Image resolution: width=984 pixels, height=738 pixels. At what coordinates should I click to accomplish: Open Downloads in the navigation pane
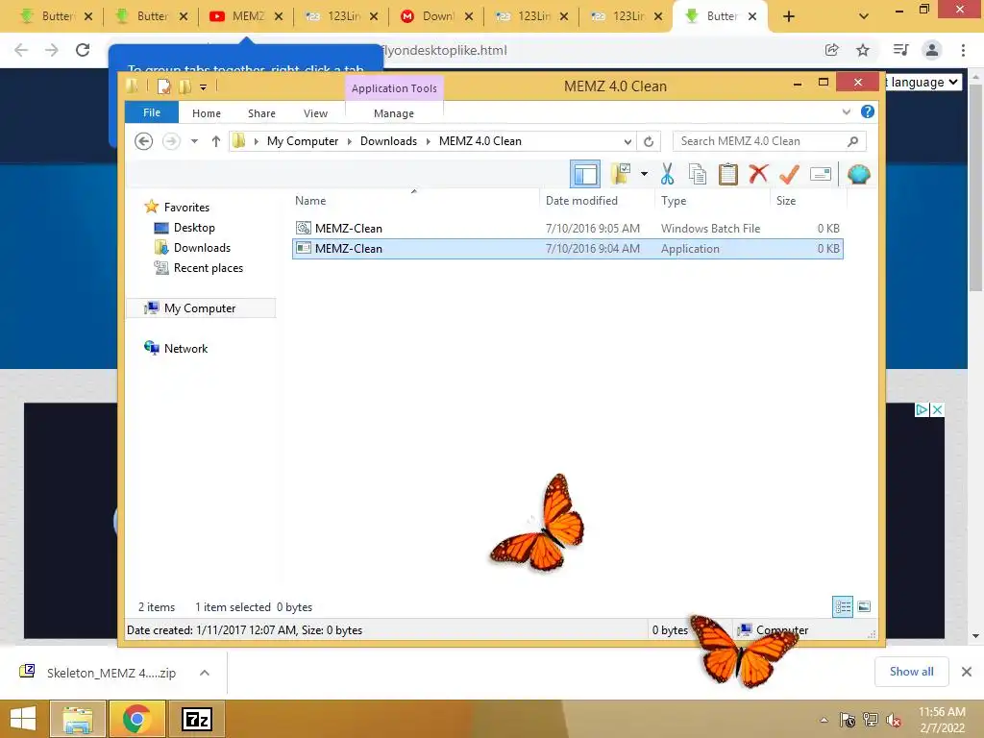click(x=202, y=248)
